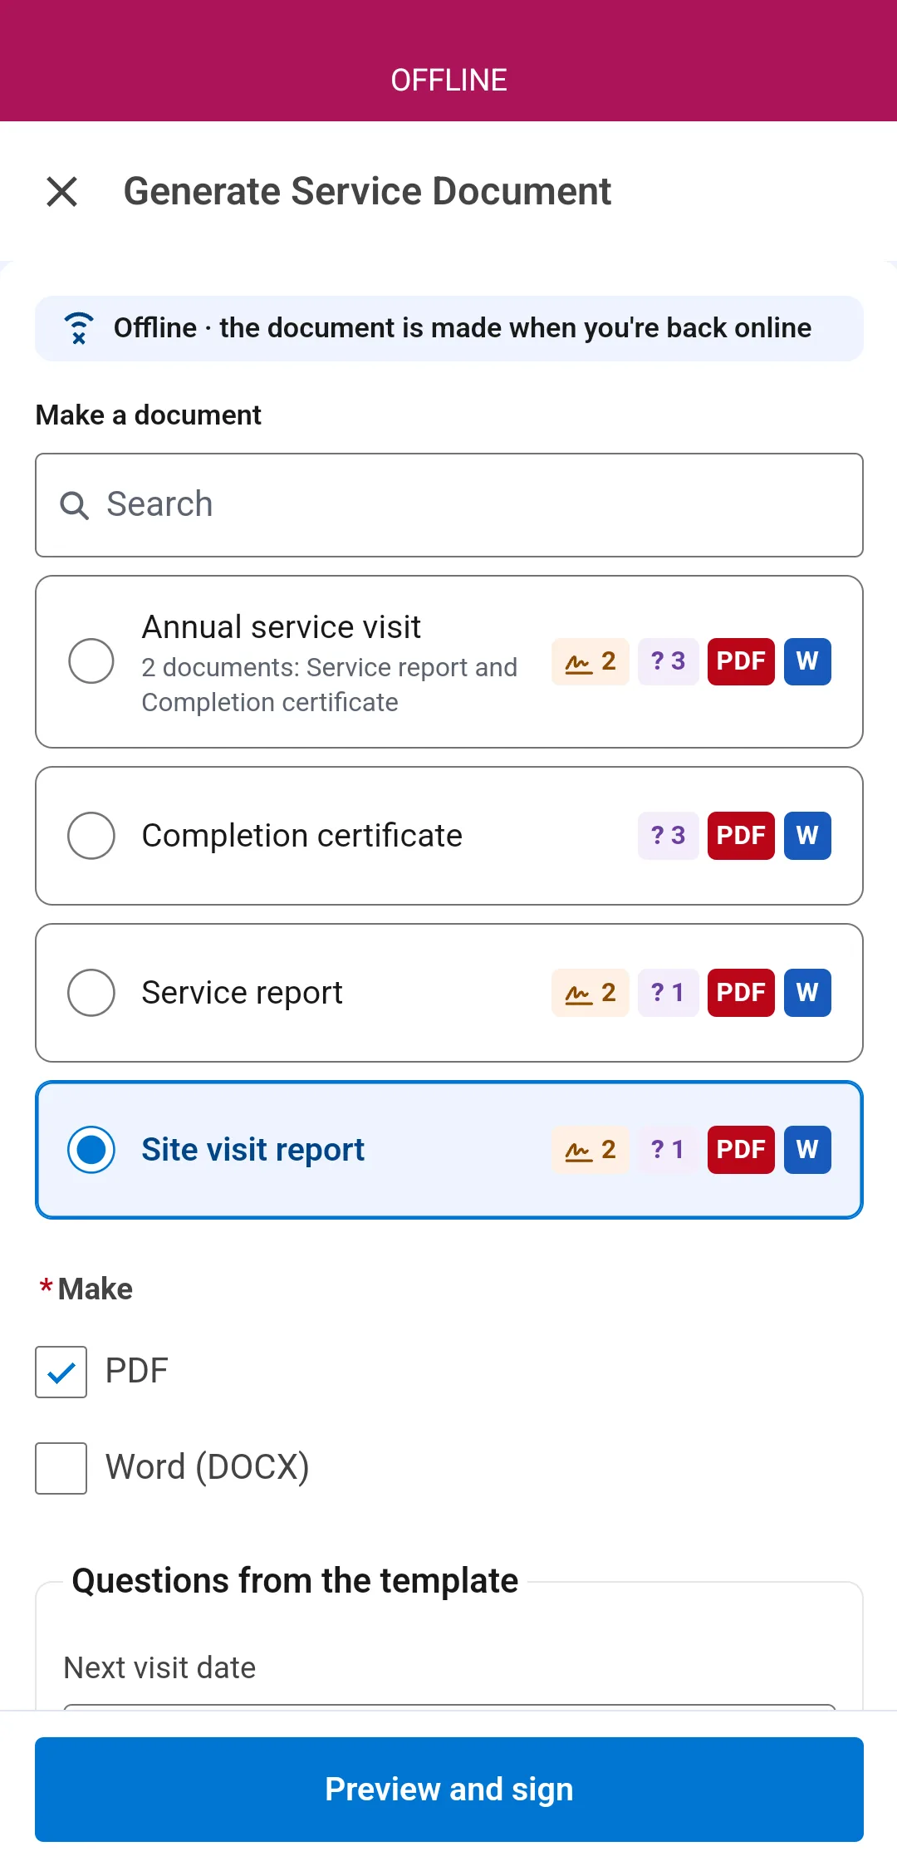Click the OFFLINE status bar
The width and height of the screenshot is (897, 1861).
[448, 61]
